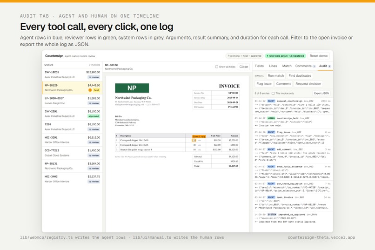Viewport: 375px width, 250px height.
Task: Export the log with Export JSON
Action: click(321, 93)
